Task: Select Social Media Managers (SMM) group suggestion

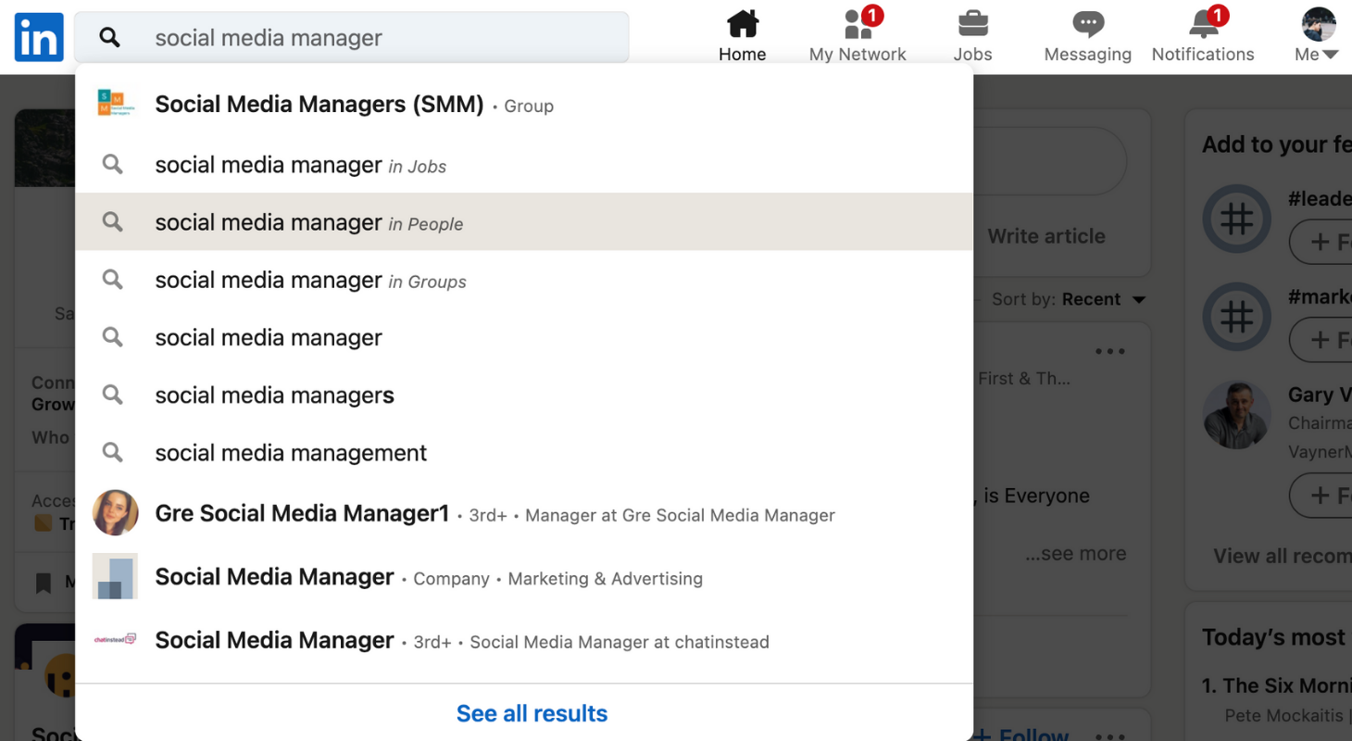Action: pos(524,105)
